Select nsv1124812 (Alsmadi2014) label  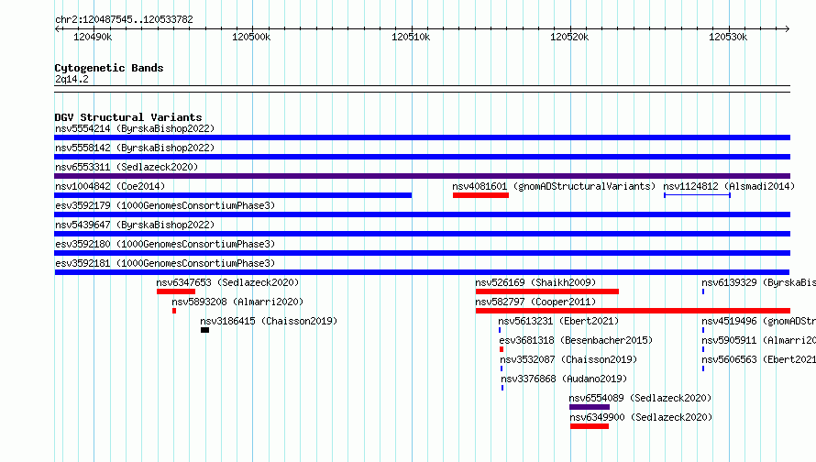(x=729, y=186)
